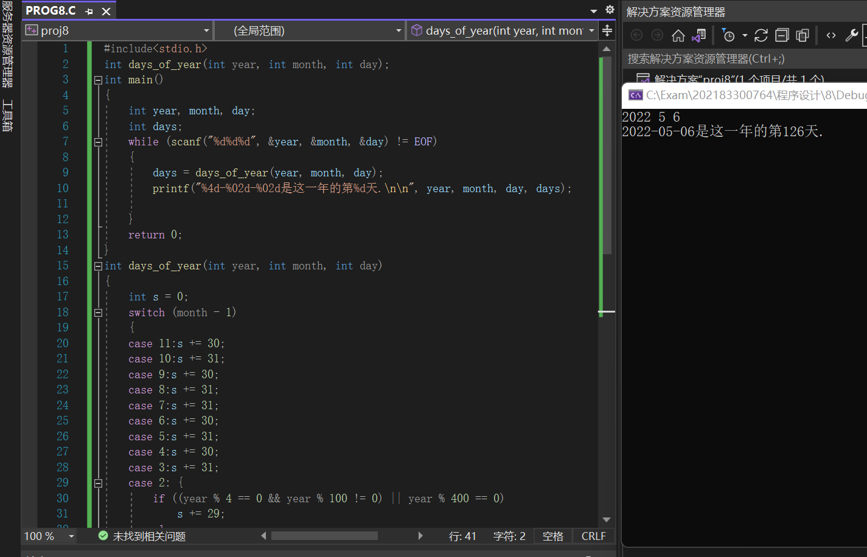This screenshot has height=557, width=867.
Task: Click the vertical scrollbar down arrow
Action: point(607,519)
